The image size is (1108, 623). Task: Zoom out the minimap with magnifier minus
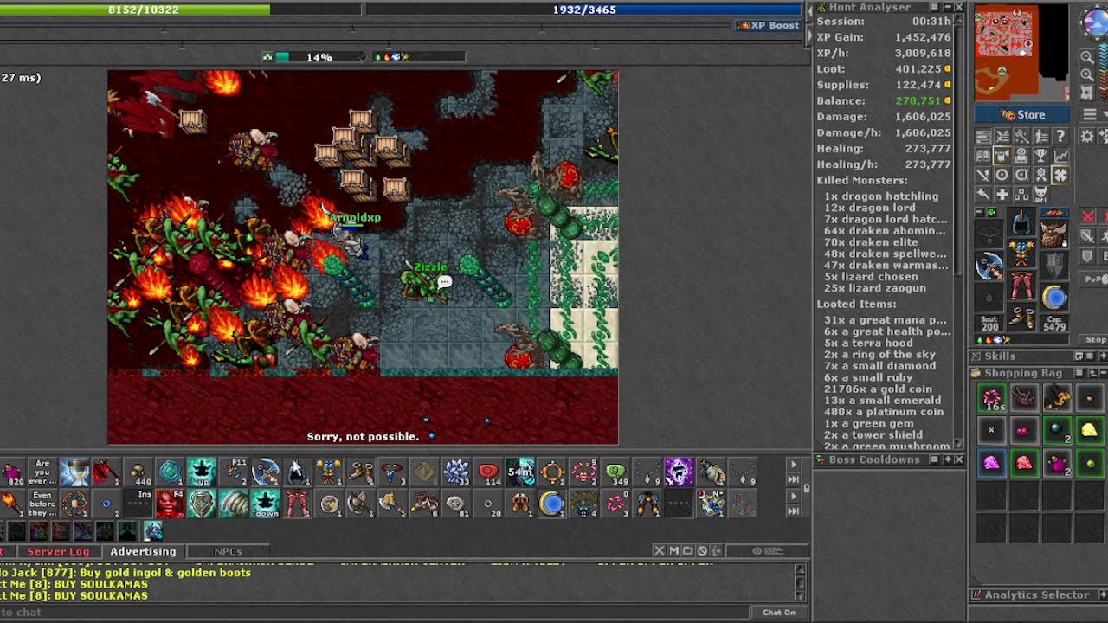[x=1087, y=57]
